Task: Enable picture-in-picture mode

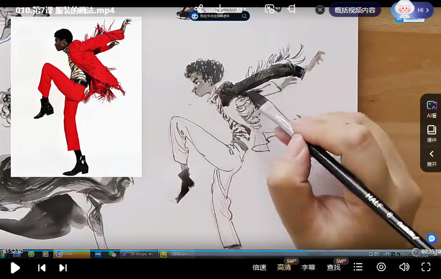Action: pyautogui.click(x=270, y=9)
